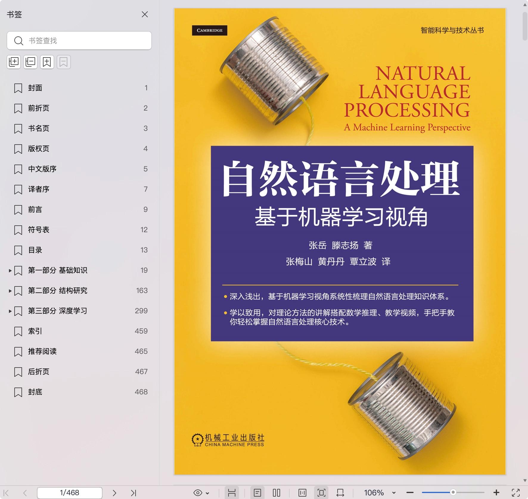Click the collapse all bookmarks icon
This screenshot has width=528, height=499.
tap(30, 62)
